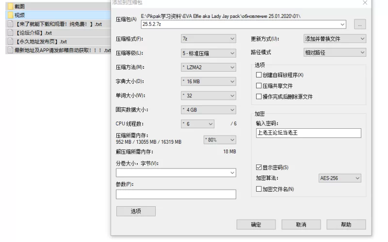Viewport: 388px width, 242px height.
Task: Open the 压缩格式 7z dropdown
Action: 208,39
